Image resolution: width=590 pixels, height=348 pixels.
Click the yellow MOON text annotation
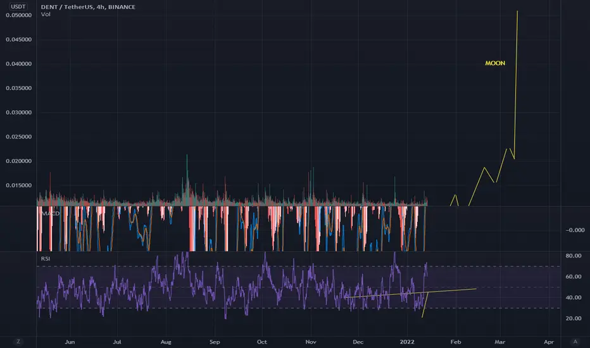coord(495,63)
